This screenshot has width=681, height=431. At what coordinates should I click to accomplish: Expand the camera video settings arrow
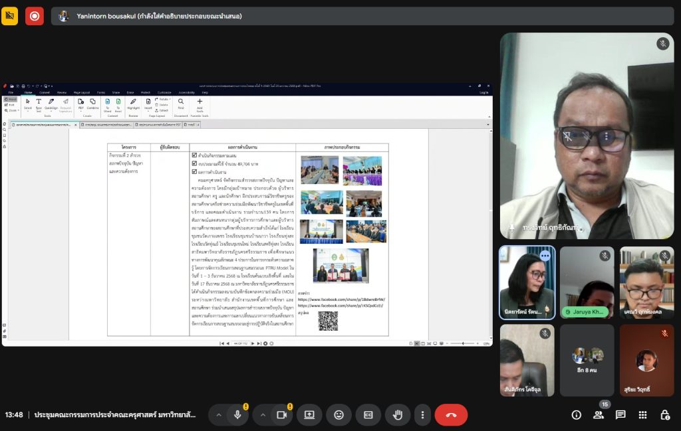click(262, 415)
